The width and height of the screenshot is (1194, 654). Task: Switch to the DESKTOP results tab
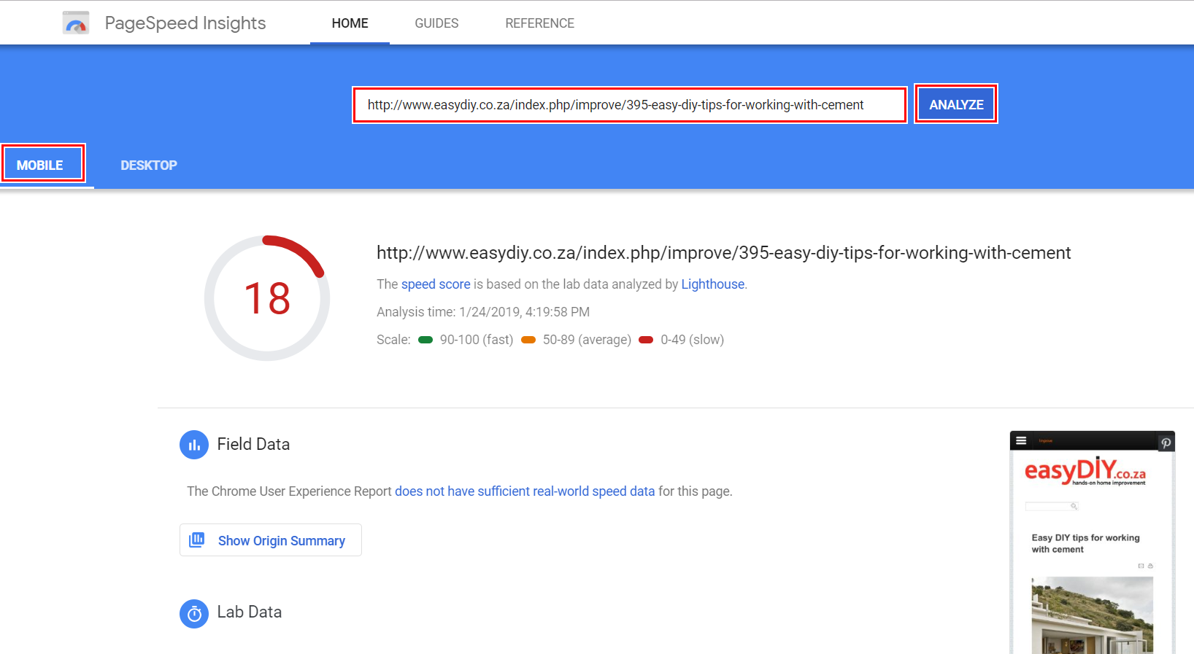(149, 166)
